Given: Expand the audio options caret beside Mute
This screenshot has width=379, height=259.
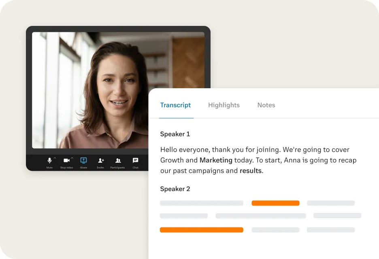Looking at the screenshot, I should (55, 158).
